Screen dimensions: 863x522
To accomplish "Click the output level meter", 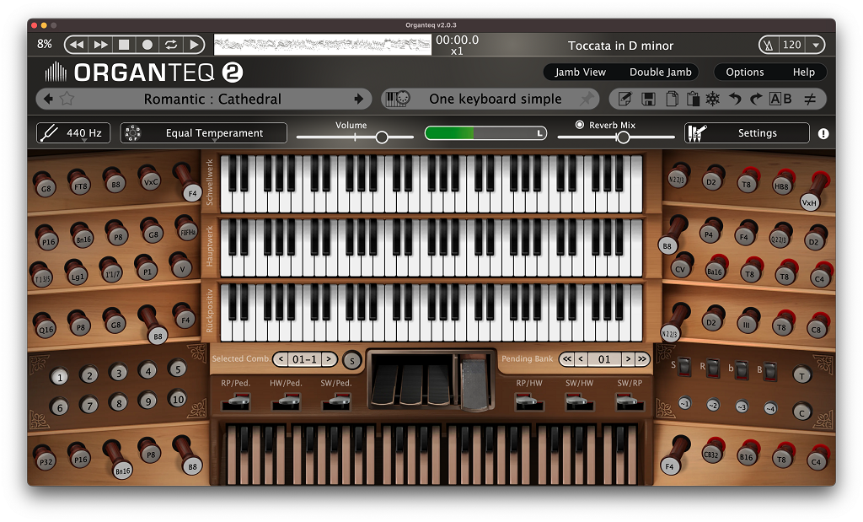I will (x=485, y=132).
